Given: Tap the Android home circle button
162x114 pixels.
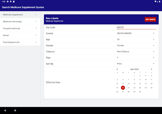Looking at the screenshot, I should tap(15, 111).
